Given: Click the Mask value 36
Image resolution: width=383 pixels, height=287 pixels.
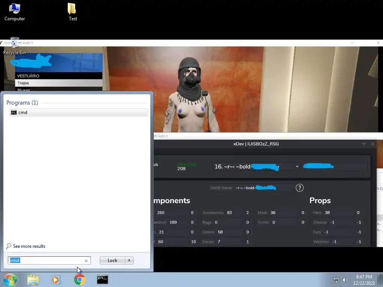Looking at the screenshot, I should [x=273, y=213].
